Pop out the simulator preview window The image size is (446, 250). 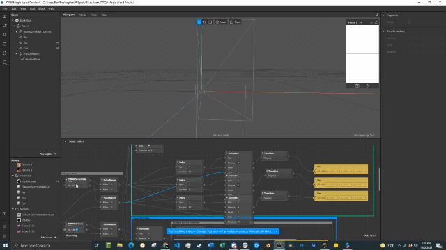376,22
